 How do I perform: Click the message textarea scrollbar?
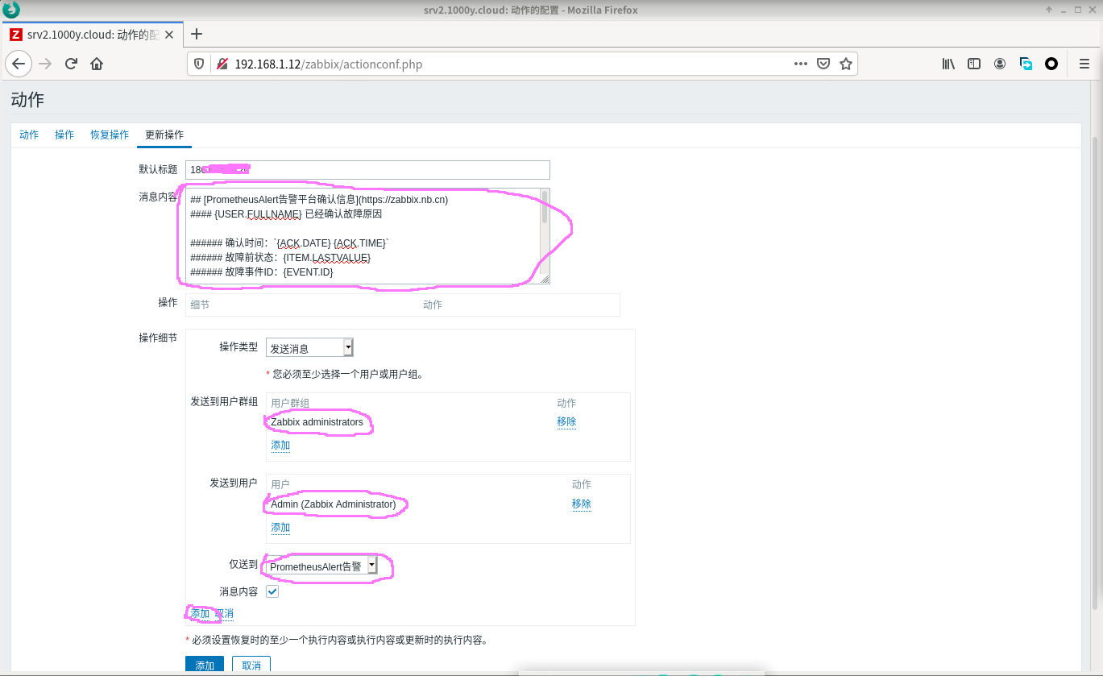(545, 208)
